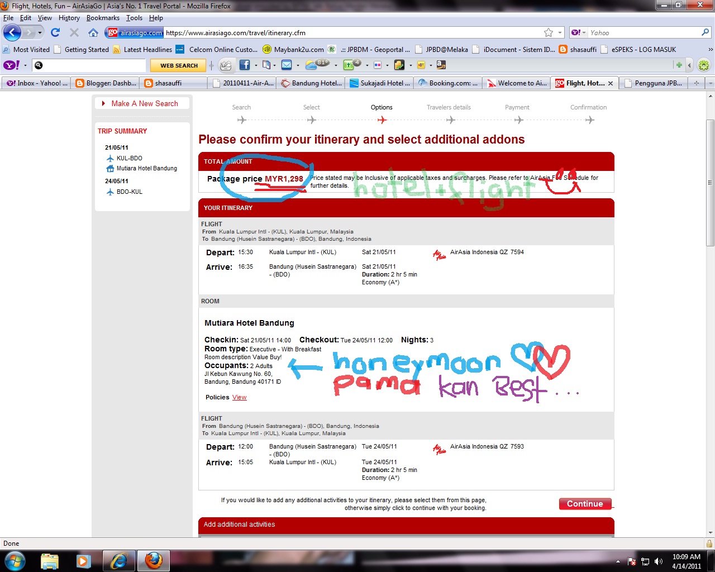Open the History menu
715x572 pixels.
pyautogui.click(x=69, y=18)
